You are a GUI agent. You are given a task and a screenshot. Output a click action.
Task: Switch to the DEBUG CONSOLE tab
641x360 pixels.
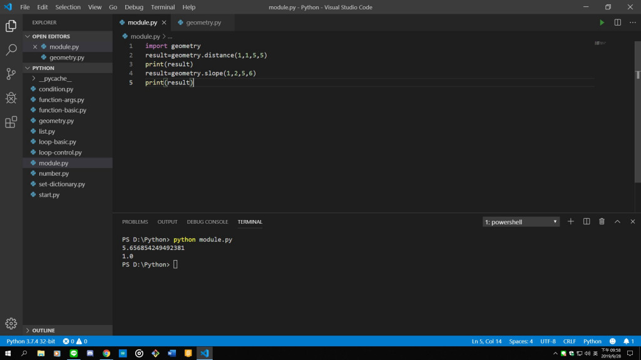[207, 222]
